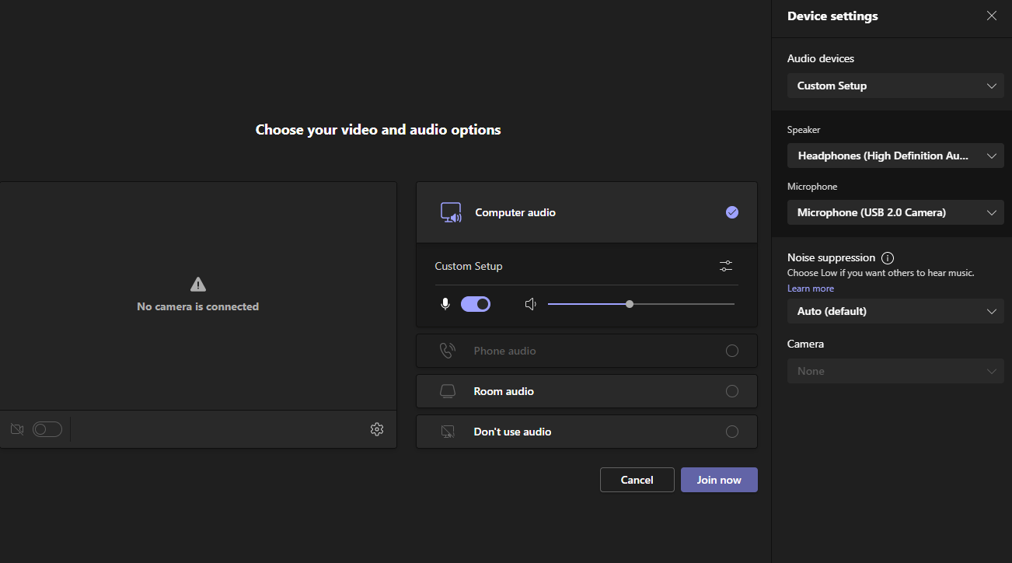Toggle the microphone switch off
The width and height of the screenshot is (1012, 563).
[476, 304]
